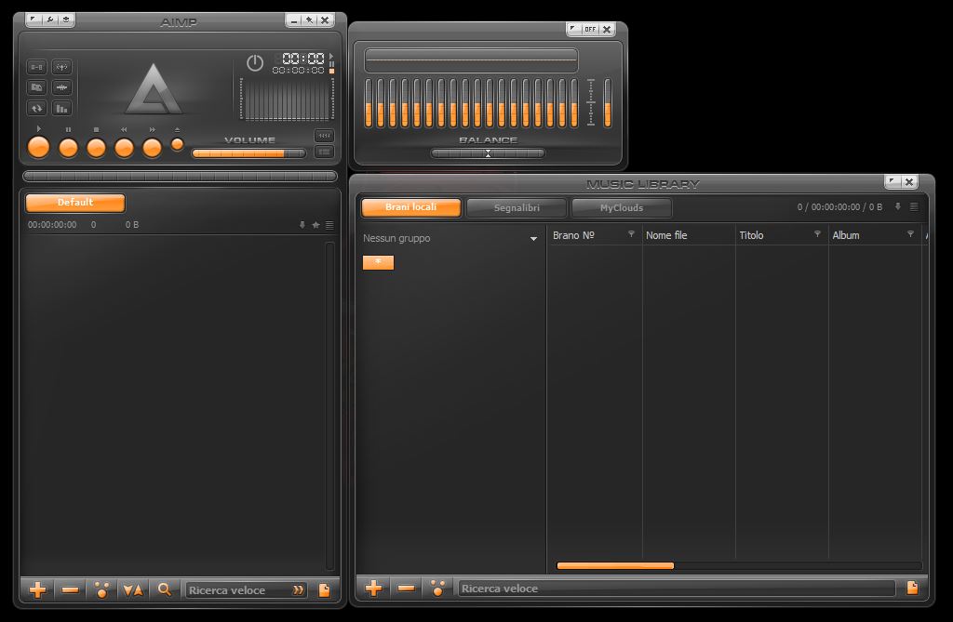Adjust the preamp slider at the equalizer's far right

coord(607,102)
